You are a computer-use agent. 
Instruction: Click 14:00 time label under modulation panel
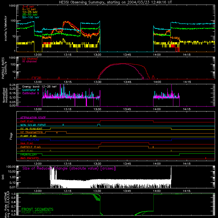pos(157,109)
